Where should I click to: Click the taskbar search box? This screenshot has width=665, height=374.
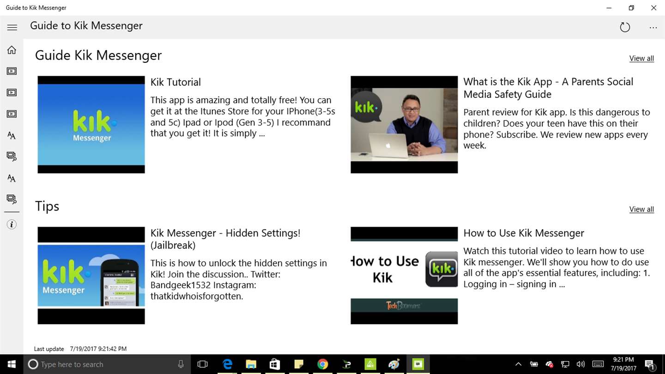pos(106,364)
